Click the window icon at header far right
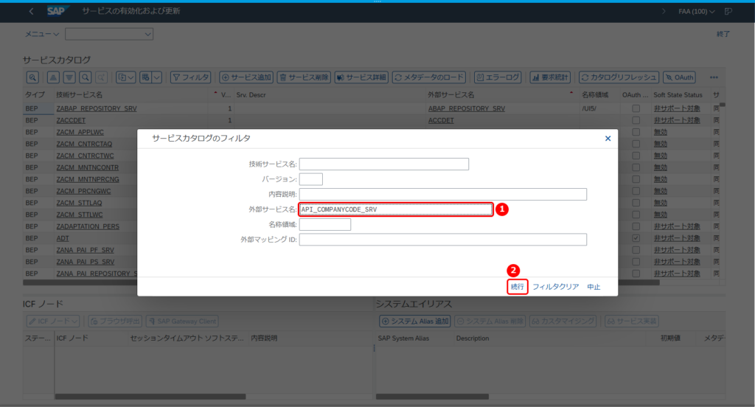Viewport: 755px width, 407px height. (728, 11)
